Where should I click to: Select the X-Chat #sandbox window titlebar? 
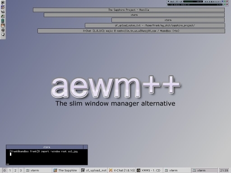[x=131, y=31]
